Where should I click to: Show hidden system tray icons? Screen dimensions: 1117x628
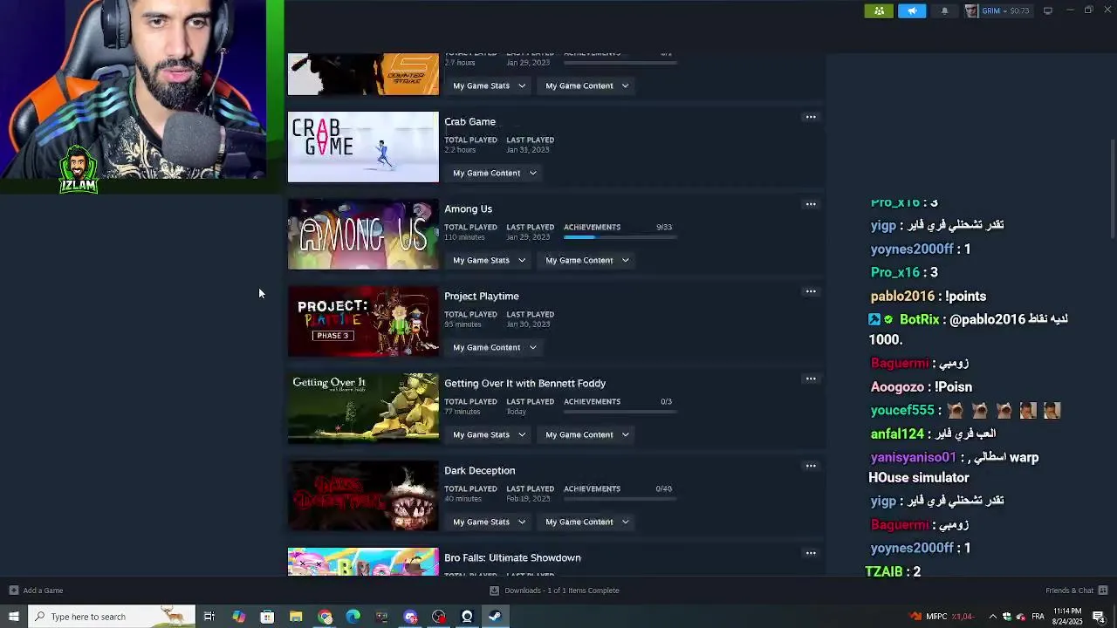pyautogui.click(x=992, y=617)
